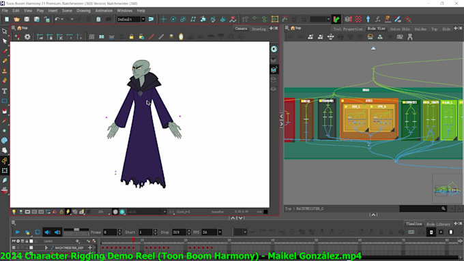Click the pliers icon in Node View toolbar
Image resolution: width=464 pixels, height=261 pixels.
410,37
